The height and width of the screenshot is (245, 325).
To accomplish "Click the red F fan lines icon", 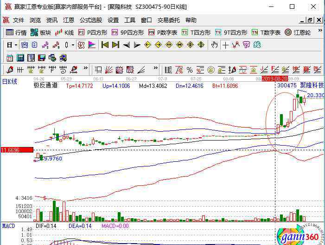I will point(274,70).
